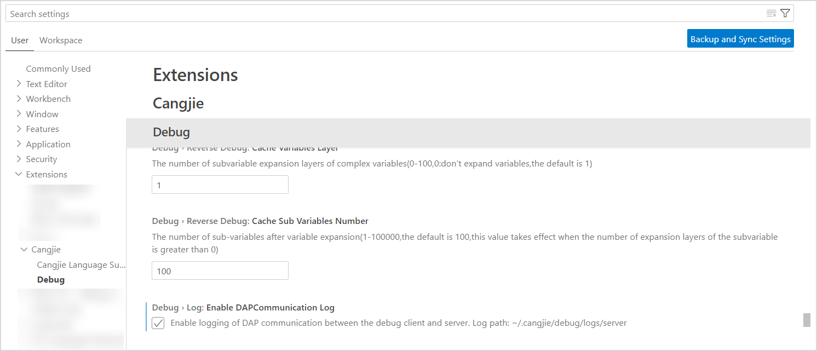817x351 pixels.
Task: Disable the Enable DAPCommunication Log checkbox
Action: (158, 323)
